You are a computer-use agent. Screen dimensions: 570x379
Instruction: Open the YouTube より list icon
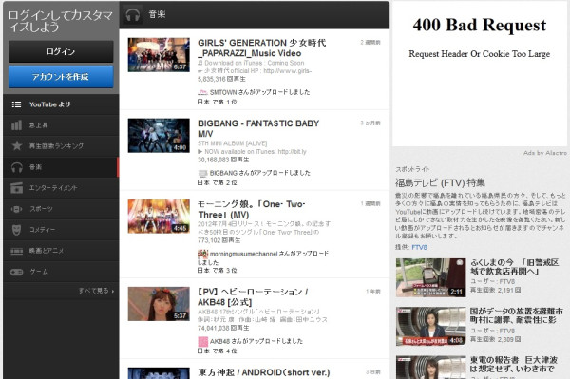point(16,104)
